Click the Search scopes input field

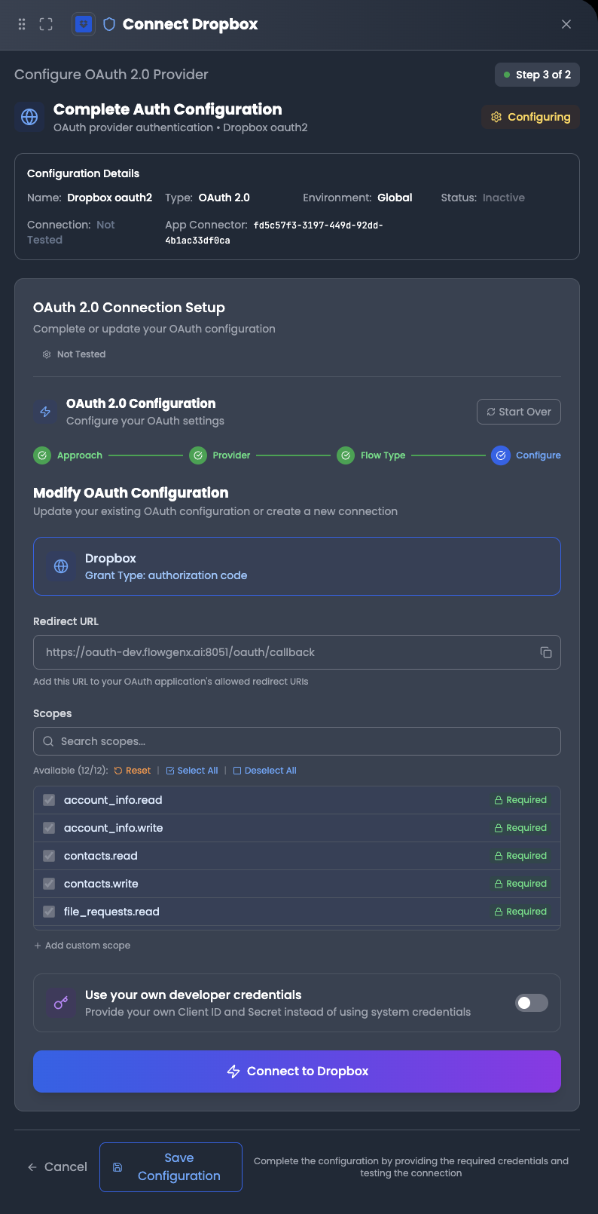297,741
